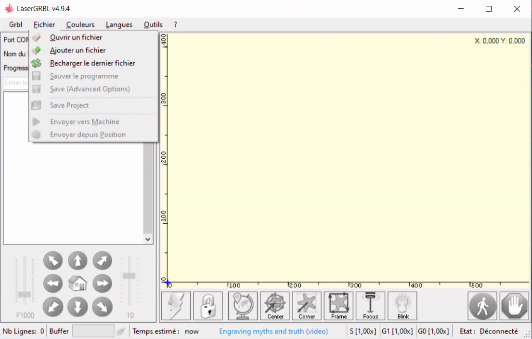Choose Ouvrir un fichier
Image resolution: width=532 pixels, height=339 pixels.
pos(93,37)
